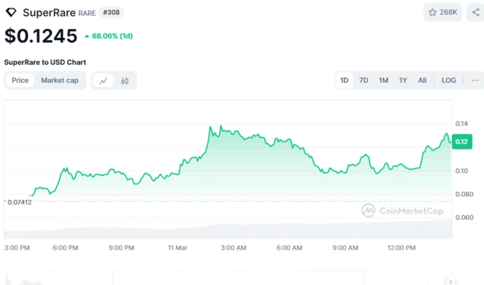This screenshot has width=484, height=285.
Task: Toggle LOG scale on chart
Action: click(x=448, y=80)
